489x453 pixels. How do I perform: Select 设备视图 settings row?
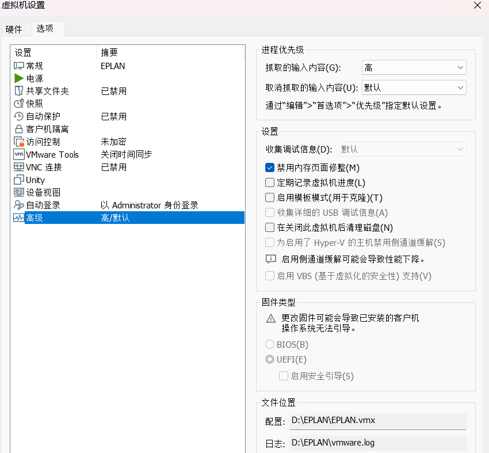pyautogui.click(x=128, y=192)
